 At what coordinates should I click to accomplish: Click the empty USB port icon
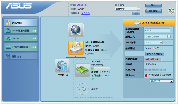(x=83, y=89)
